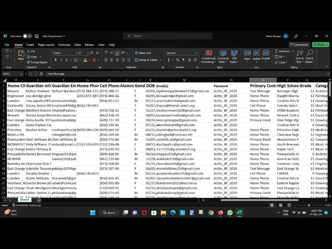Click the Increase Indent icon

click(x=128, y=60)
